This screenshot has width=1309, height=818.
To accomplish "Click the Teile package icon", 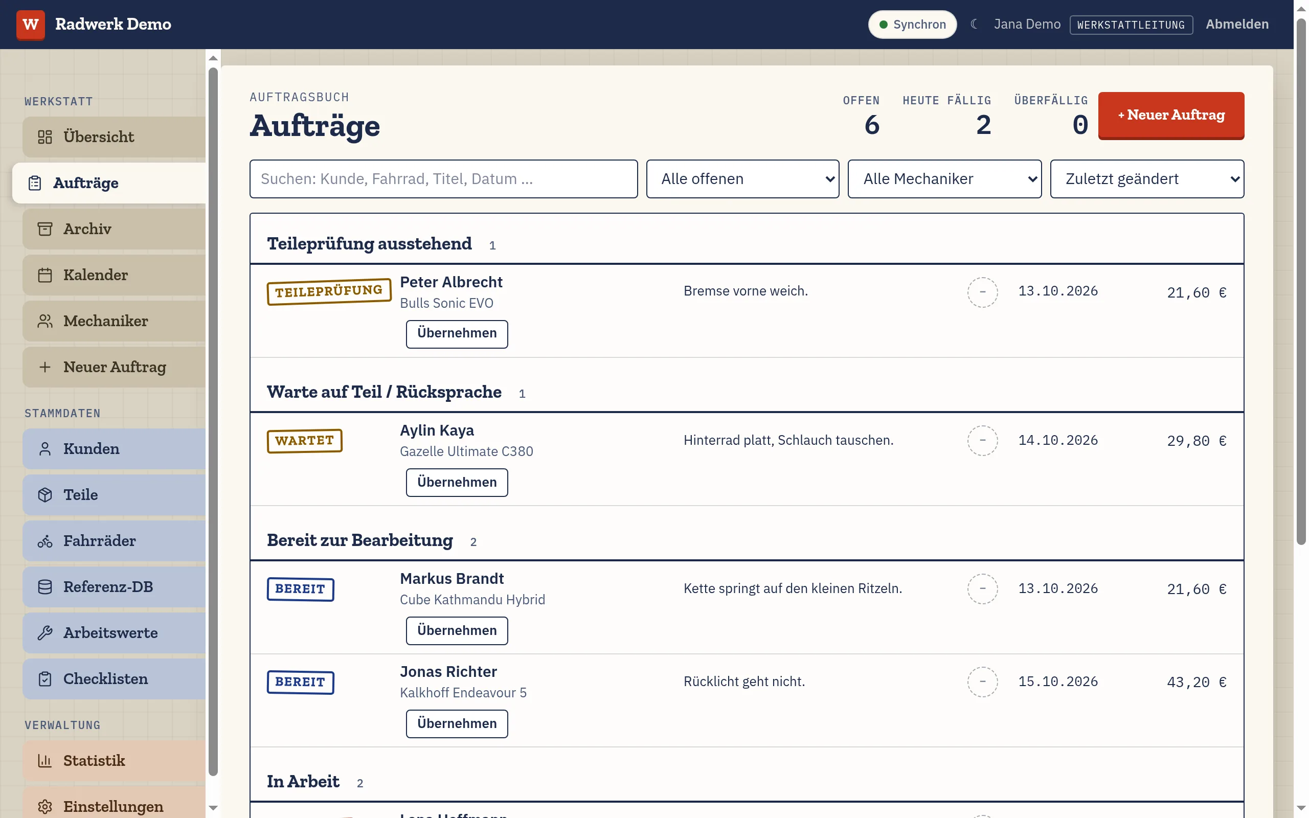I will click(x=45, y=494).
